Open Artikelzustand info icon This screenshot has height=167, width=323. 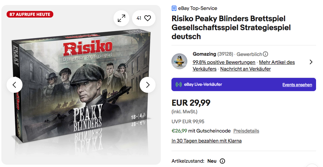pyautogui.click(x=222, y=161)
